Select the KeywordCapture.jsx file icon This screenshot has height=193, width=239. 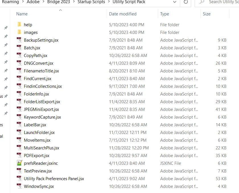[x=19, y=117]
